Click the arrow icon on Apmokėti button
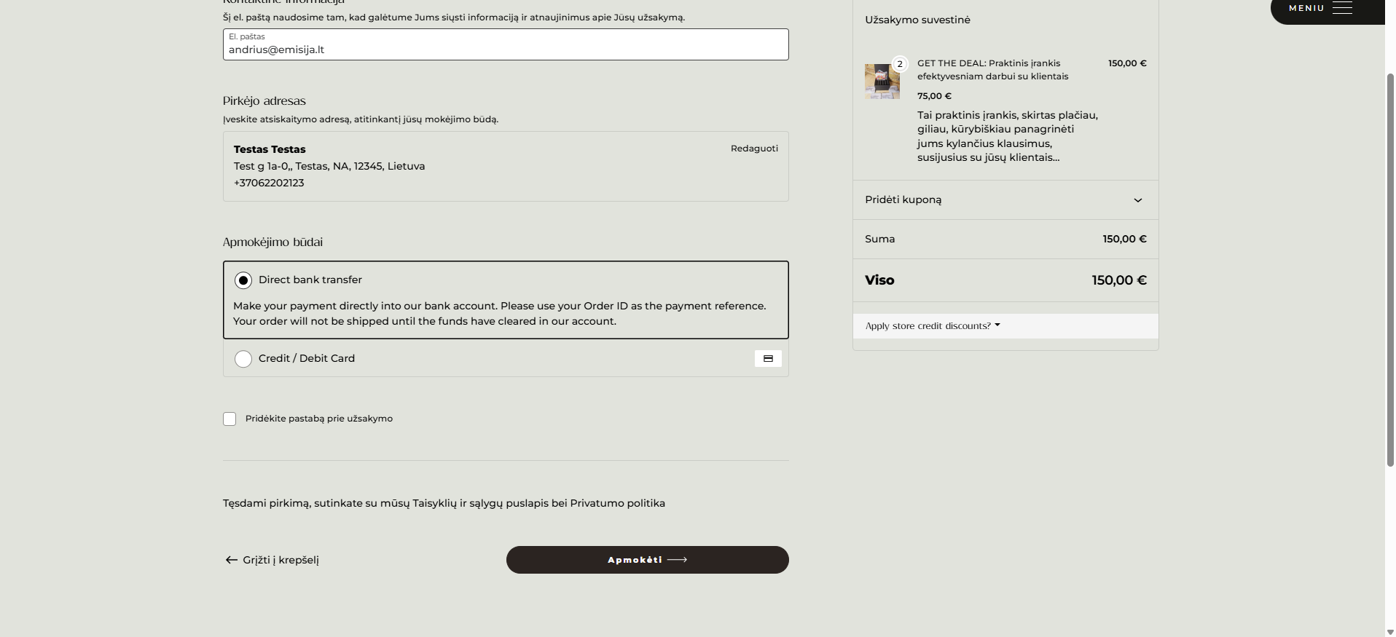 click(678, 560)
